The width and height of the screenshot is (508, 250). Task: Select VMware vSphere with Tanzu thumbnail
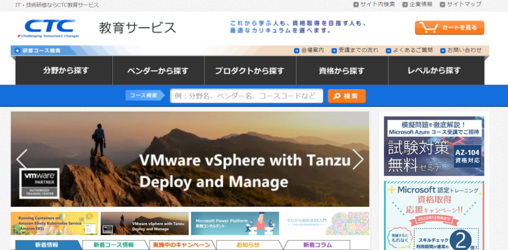click(144, 223)
